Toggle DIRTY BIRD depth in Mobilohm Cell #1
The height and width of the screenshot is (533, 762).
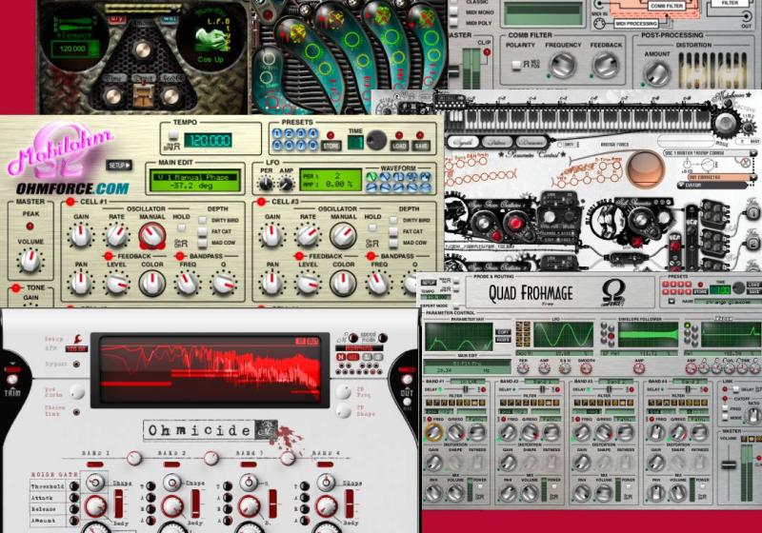(x=202, y=220)
